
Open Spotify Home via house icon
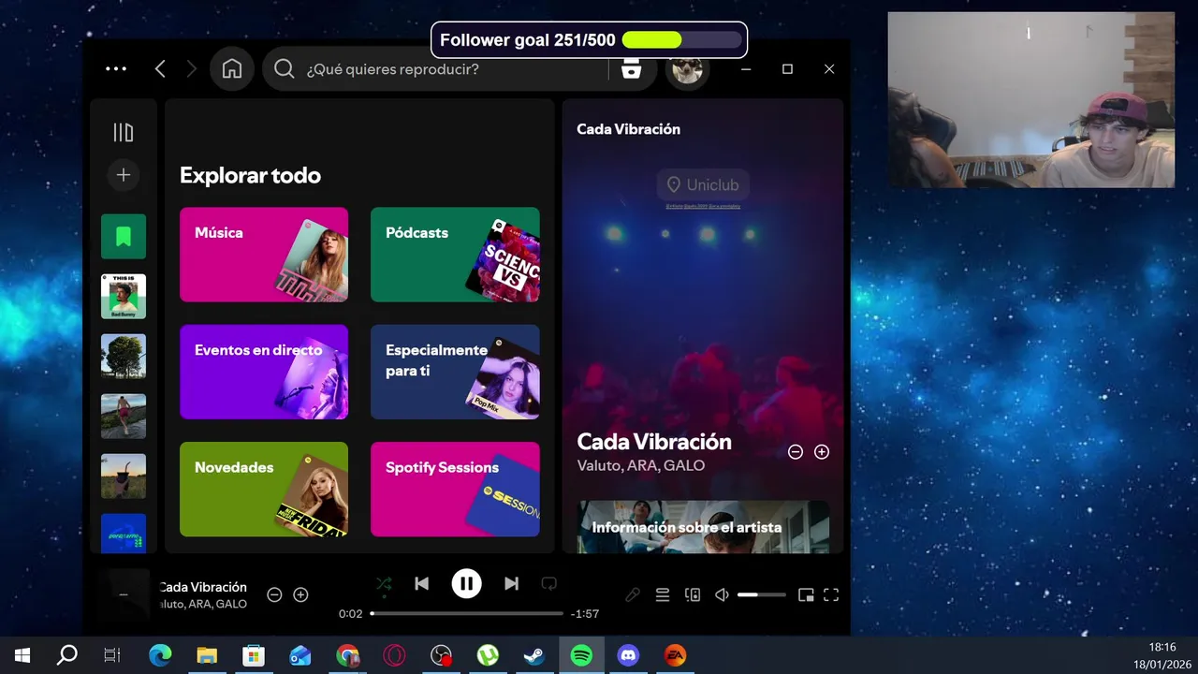232,68
